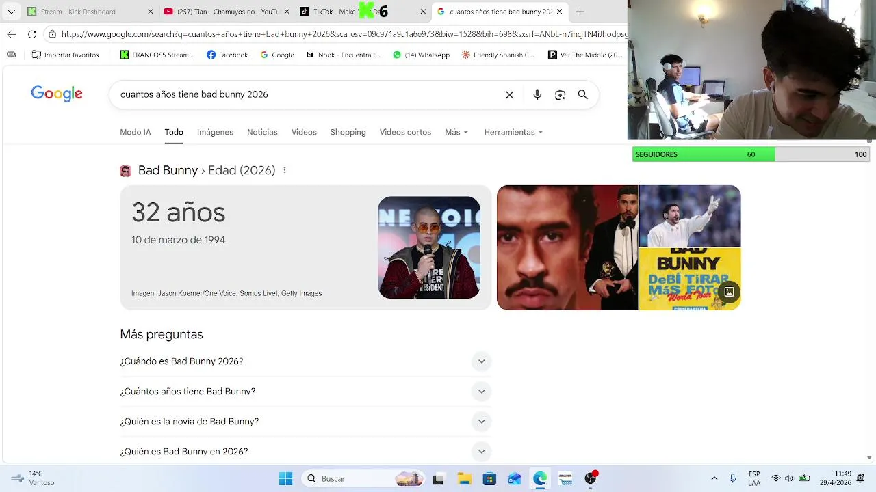Open Microsoft Edge taskbar icon

pyautogui.click(x=540, y=479)
